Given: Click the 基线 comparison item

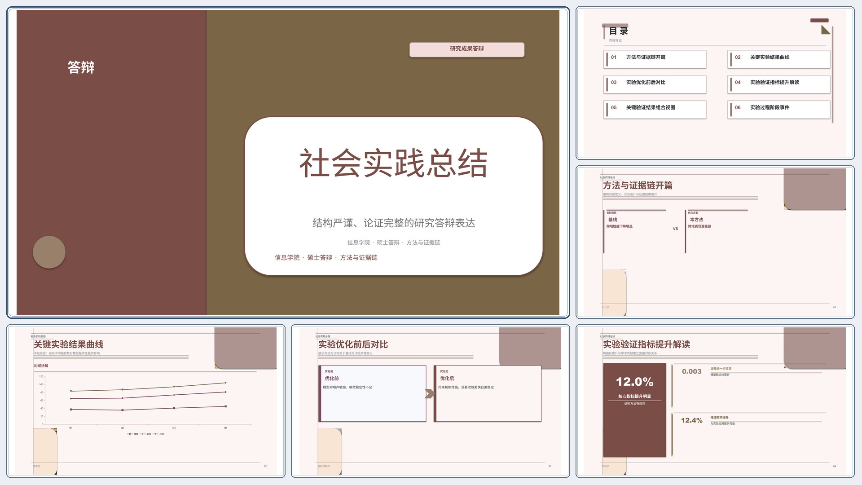Looking at the screenshot, I should [635, 231].
